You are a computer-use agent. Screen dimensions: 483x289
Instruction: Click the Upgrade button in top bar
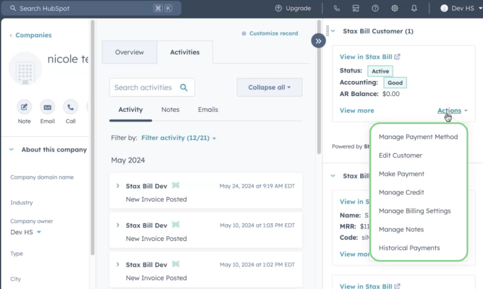coord(293,8)
